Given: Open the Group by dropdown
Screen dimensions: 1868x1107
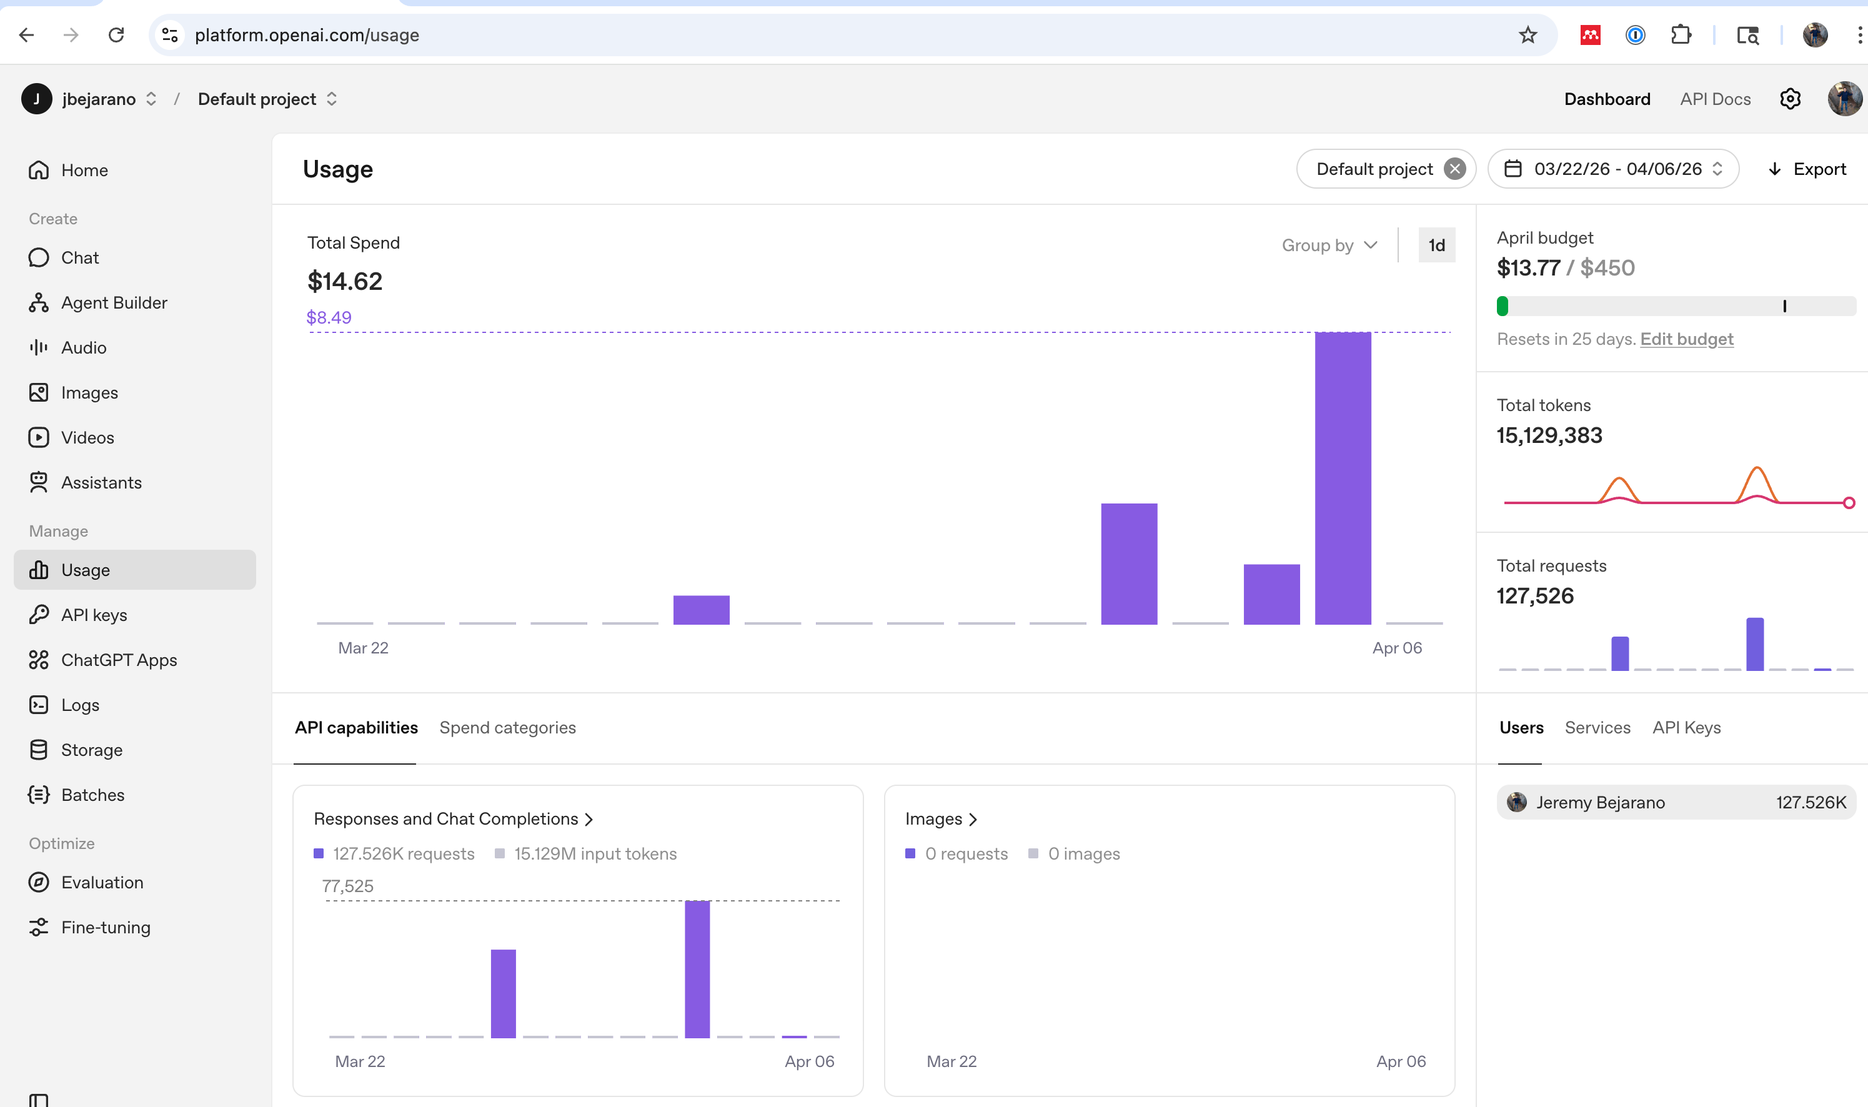Looking at the screenshot, I should pyautogui.click(x=1329, y=246).
